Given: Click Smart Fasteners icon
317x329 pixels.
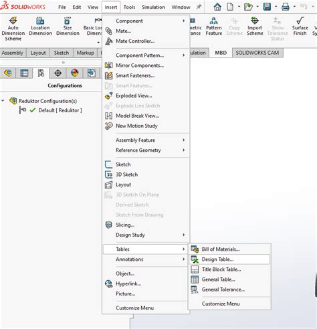Looking at the screenshot, I should [x=109, y=76].
